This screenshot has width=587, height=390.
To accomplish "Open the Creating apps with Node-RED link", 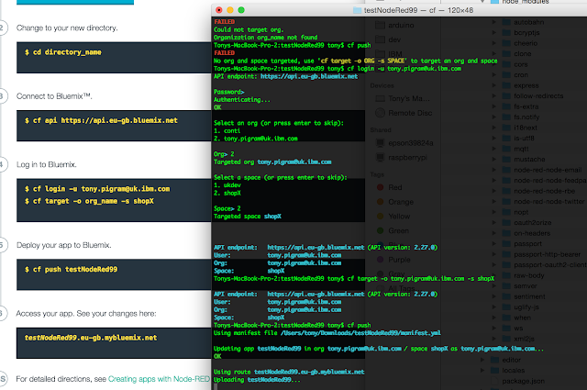I will [159, 379].
